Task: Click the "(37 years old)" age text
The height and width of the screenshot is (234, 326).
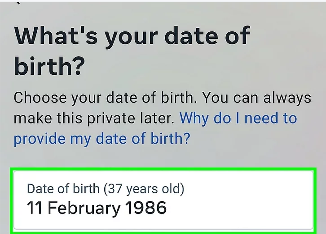Action: click(x=144, y=188)
